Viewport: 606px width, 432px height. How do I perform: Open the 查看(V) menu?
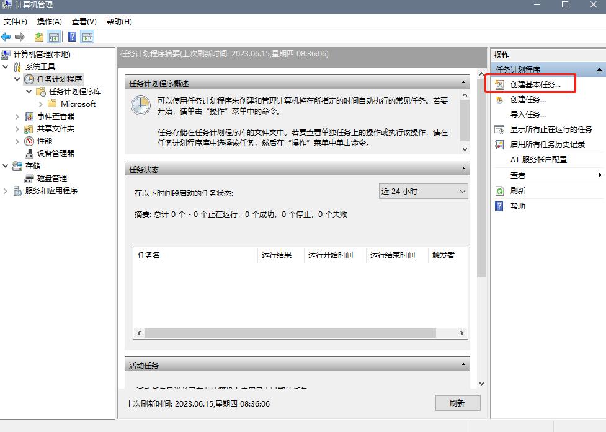tap(84, 21)
